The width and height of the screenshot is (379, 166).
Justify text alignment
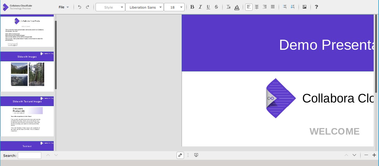pos(273,7)
